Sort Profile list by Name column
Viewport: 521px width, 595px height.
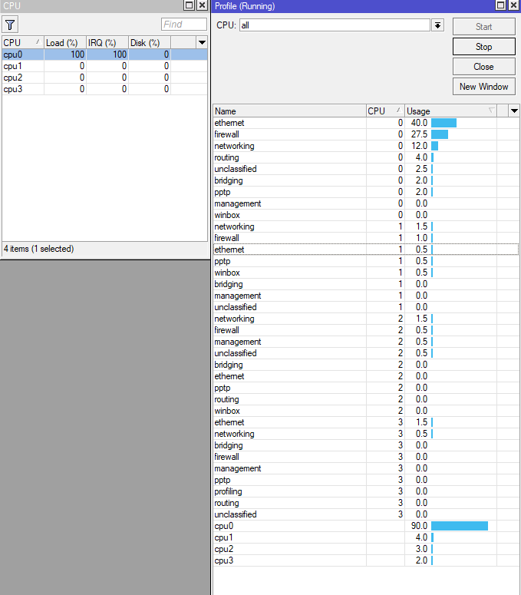(289, 111)
